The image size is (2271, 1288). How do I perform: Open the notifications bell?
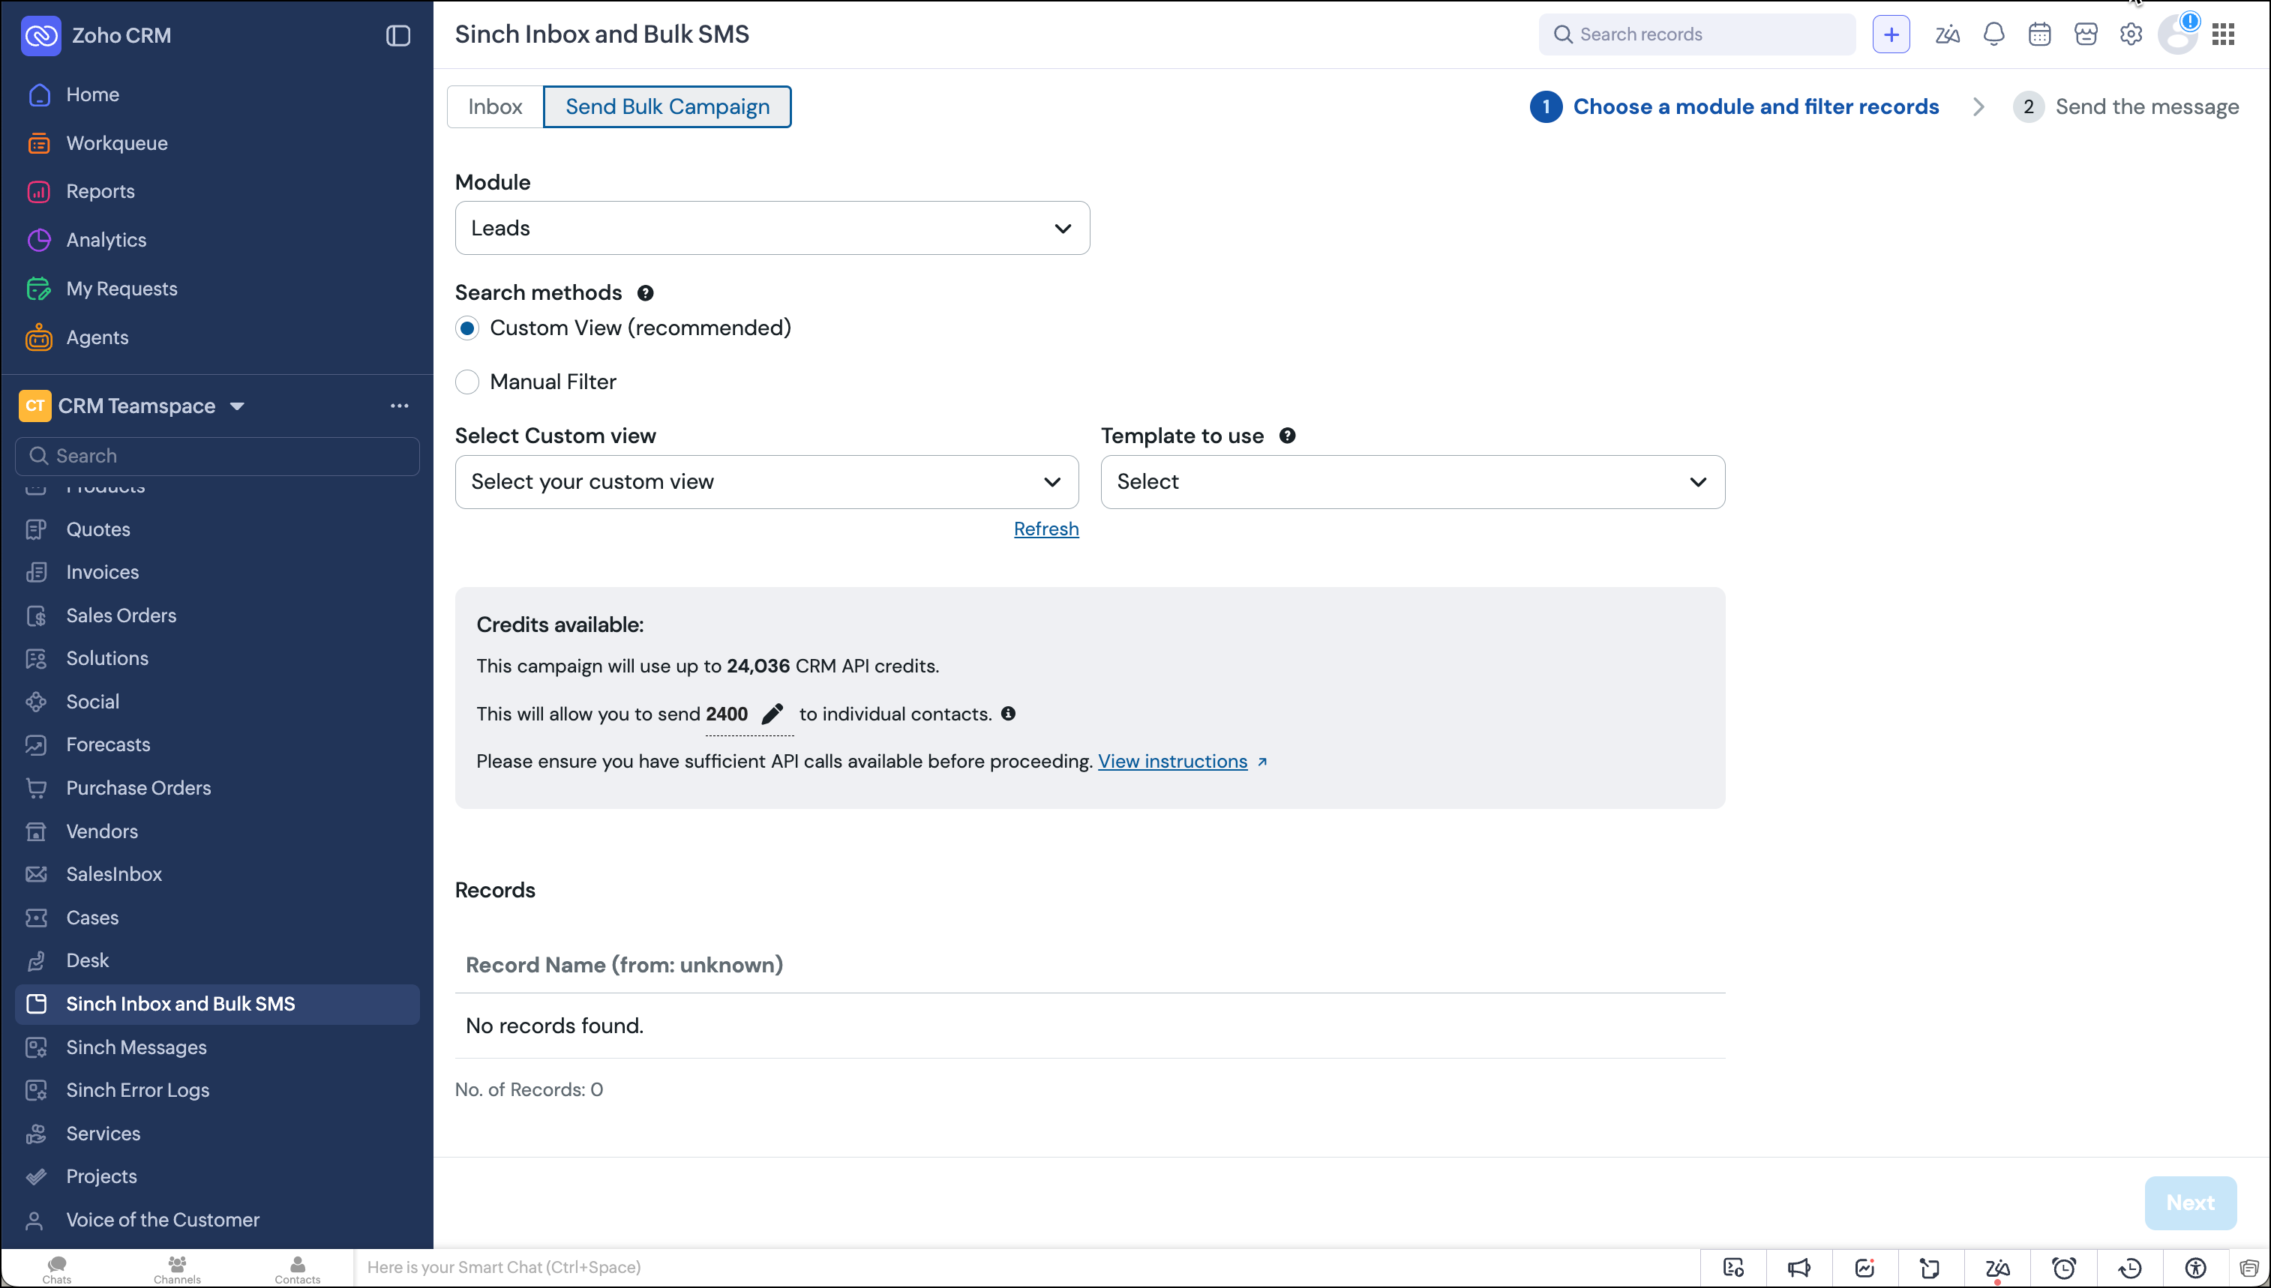click(1993, 34)
